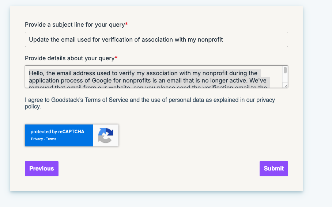Open the reCAPTCHA Privacy link

(x=37, y=139)
